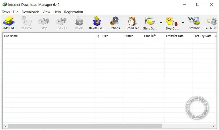Click the Resume toolbar icon

coord(26,21)
